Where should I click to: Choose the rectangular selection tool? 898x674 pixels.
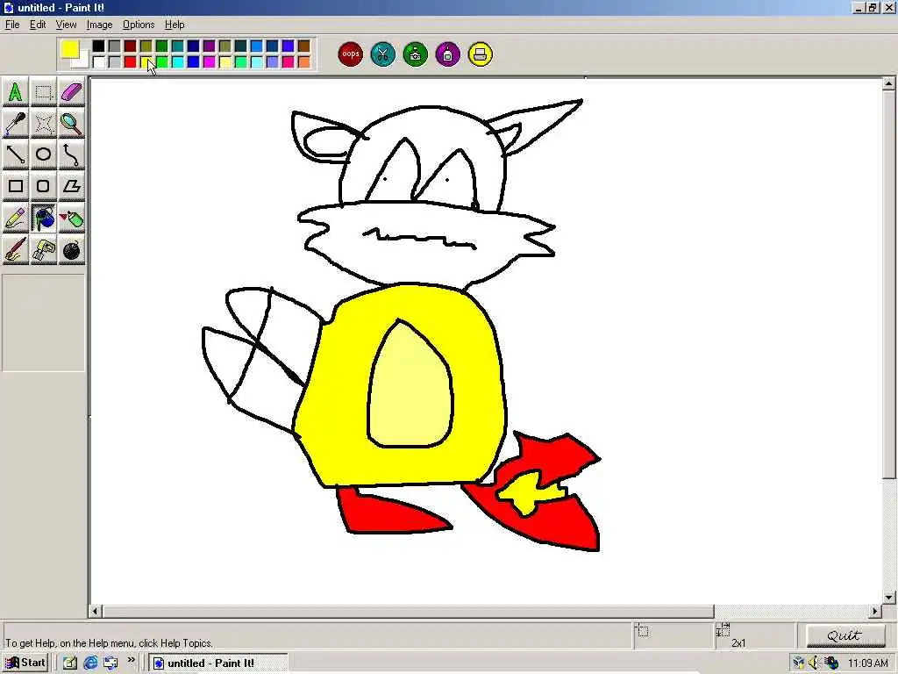tap(44, 91)
